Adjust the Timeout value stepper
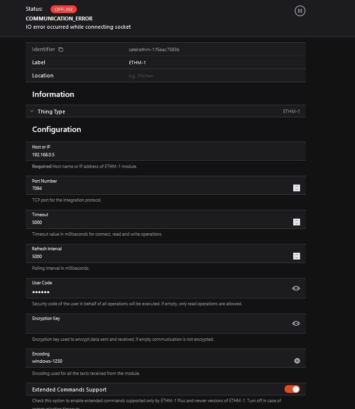This screenshot has width=355, height=409. (x=297, y=222)
